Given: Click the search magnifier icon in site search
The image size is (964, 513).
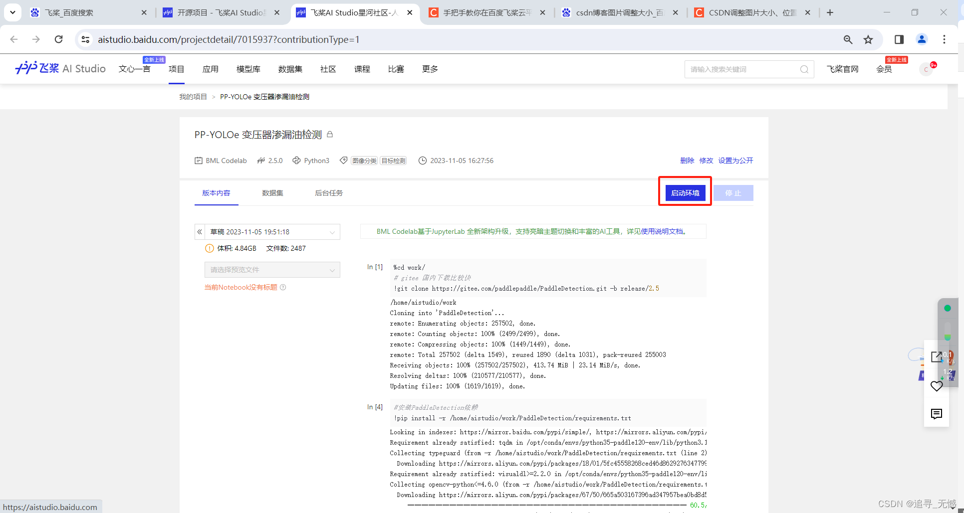Looking at the screenshot, I should coord(804,69).
